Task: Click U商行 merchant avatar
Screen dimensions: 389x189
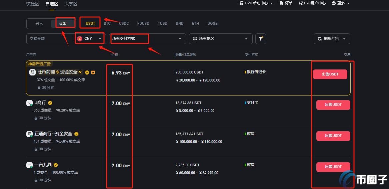Action: (x=30, y=103)
